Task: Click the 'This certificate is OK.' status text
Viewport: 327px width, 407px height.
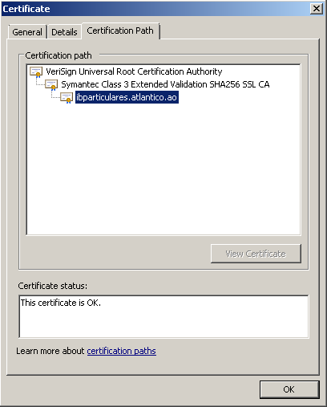Action: (61, 303)
